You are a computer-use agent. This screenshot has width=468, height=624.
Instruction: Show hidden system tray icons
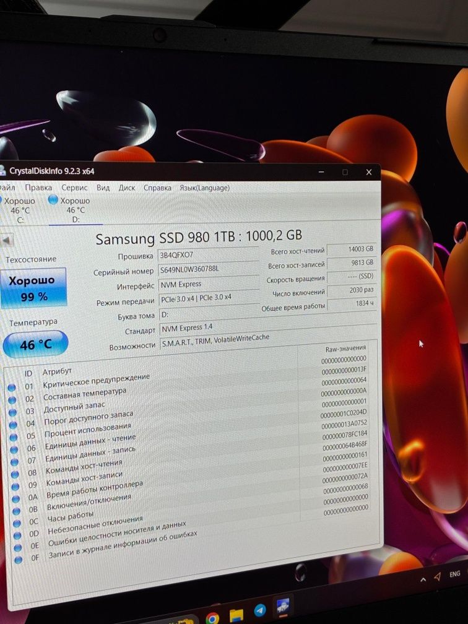click(423, 579)
